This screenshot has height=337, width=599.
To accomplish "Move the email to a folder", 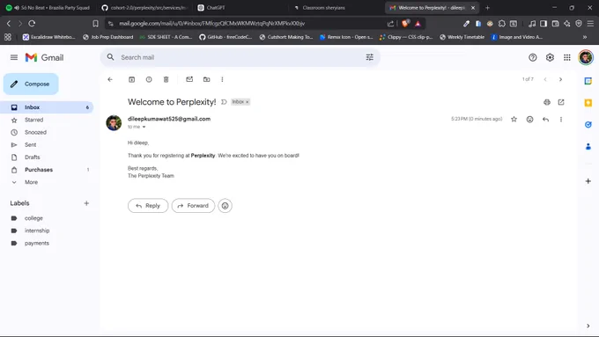I will click(206, 79).
